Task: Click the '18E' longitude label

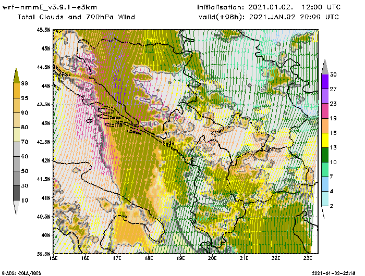Action: tap(149, 258)
